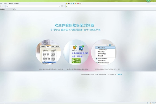Click the green go button beside address bar
Screen dimensions: 156x104
tap(62, 6)
